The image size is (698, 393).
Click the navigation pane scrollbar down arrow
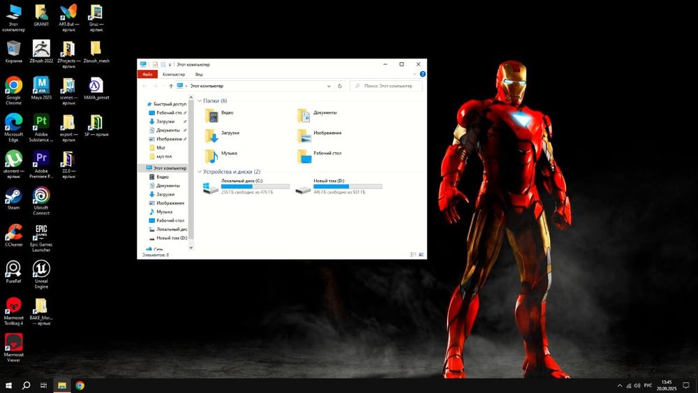tap(191, 248)
